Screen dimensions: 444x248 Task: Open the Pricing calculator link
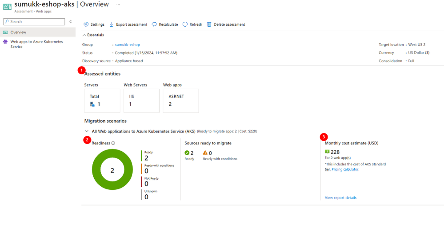point(345,169)
